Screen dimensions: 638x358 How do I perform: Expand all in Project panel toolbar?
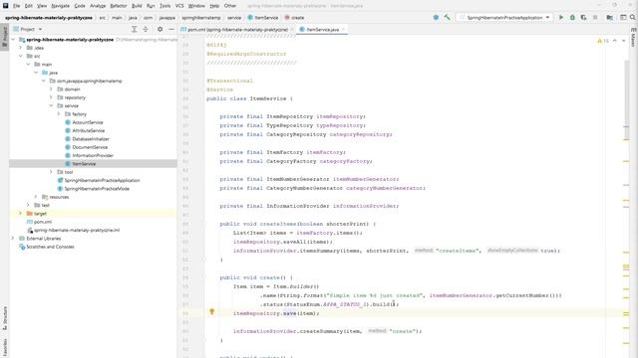134,29
